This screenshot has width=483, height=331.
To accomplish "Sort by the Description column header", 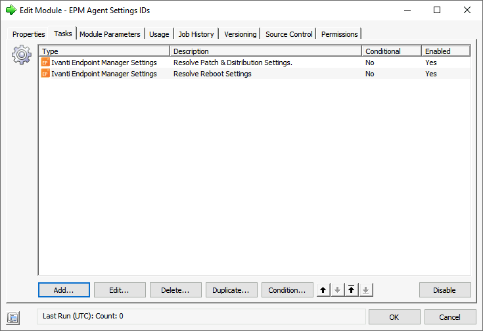I will click(x=265, y=51).
